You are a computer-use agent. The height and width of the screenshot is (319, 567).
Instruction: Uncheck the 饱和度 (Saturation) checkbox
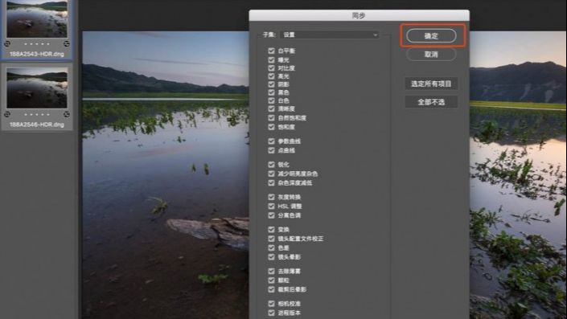tap(272, 127)
